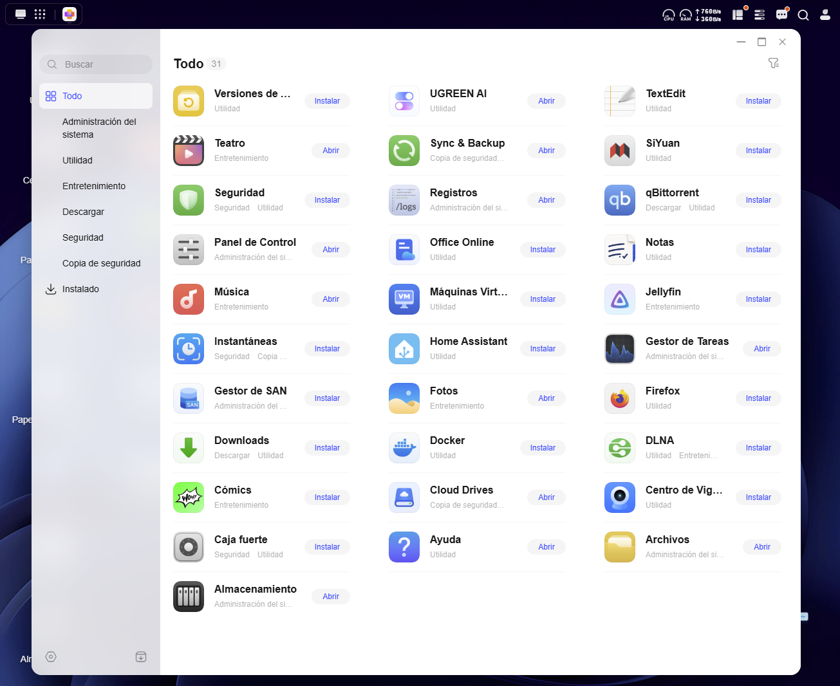
Task: Click the Downloads green arrow icon
Action: click(x=189, y=448)
